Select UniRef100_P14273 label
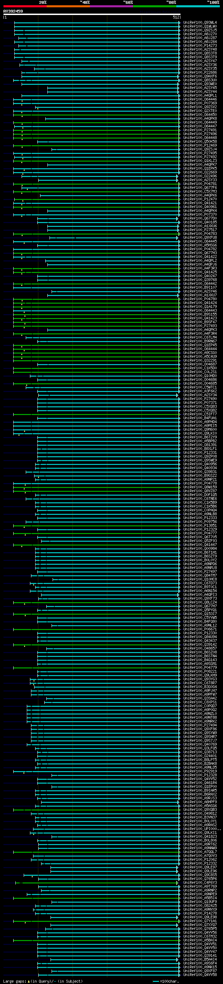The width and height of the screenshot is (223, 984). click(200, 45)
